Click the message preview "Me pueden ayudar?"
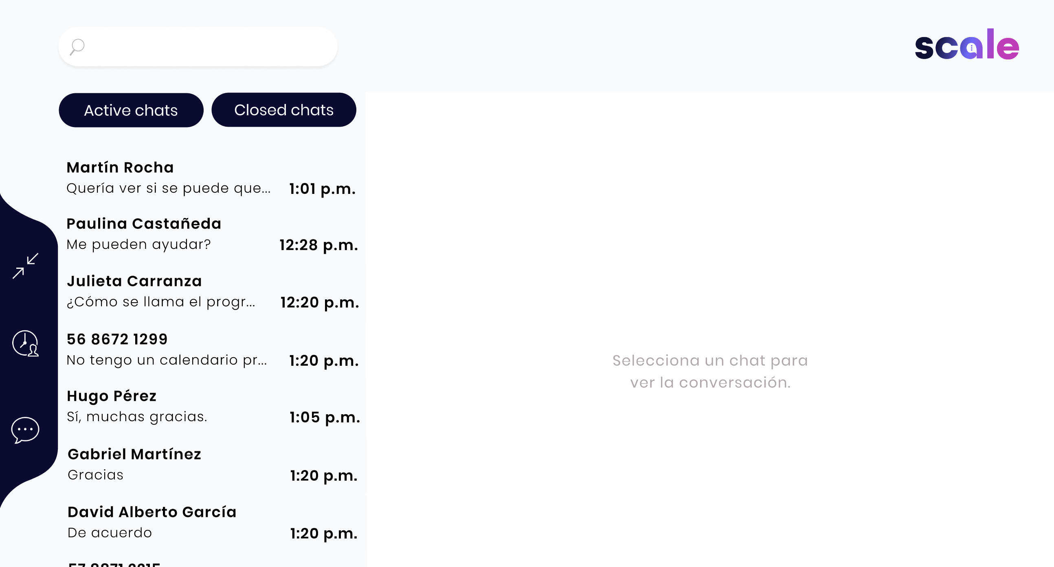The image size is (1054, 567). point(139,244)
